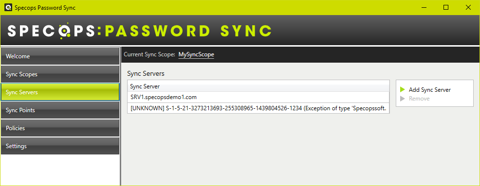Click the grey arrow beside Remove

[403, 99]
